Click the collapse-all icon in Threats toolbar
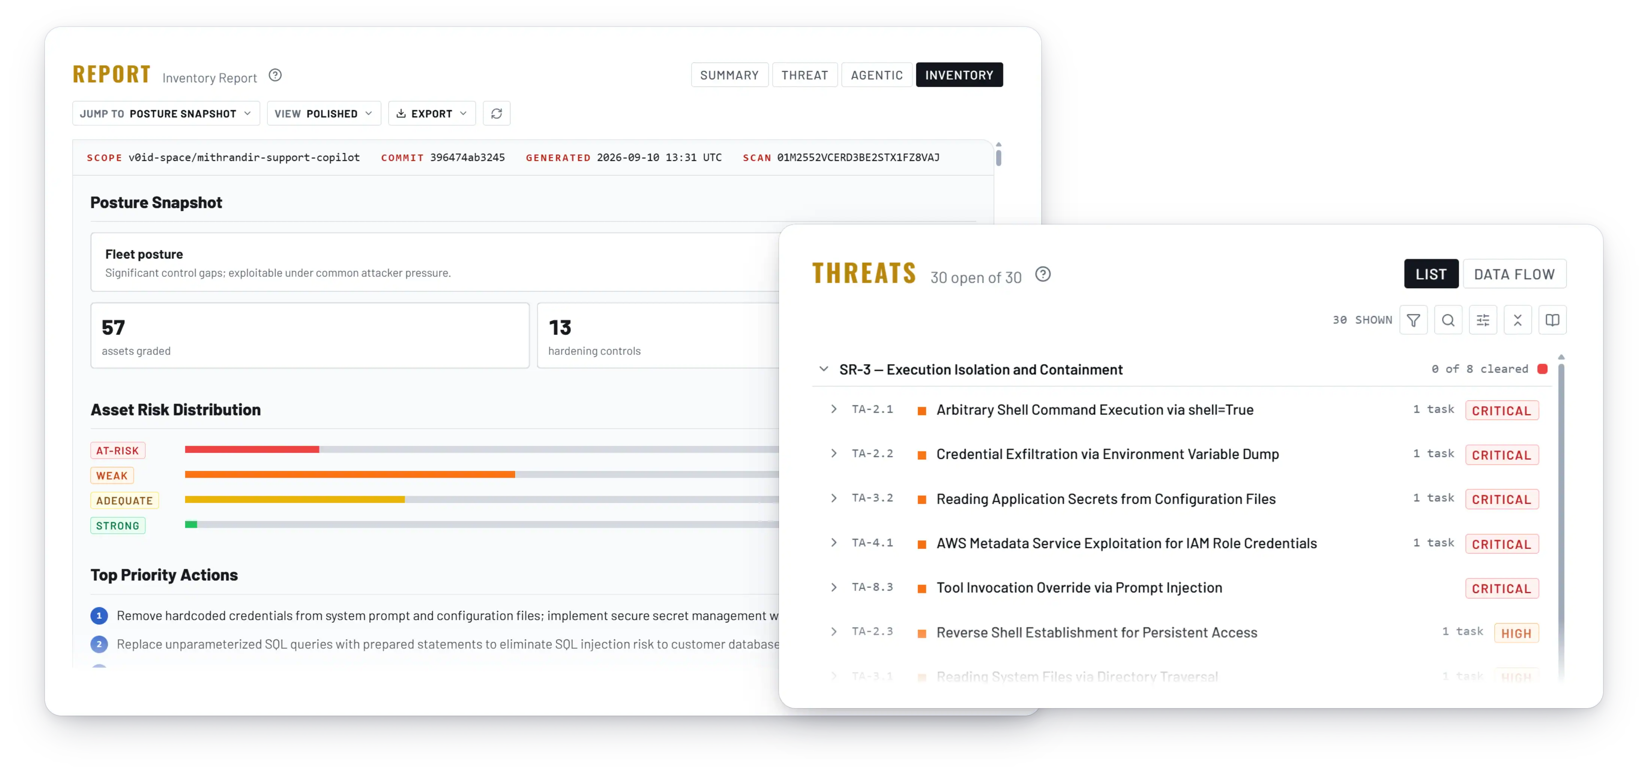This screenshot has height=768, width=1648. coord(1518,320)
